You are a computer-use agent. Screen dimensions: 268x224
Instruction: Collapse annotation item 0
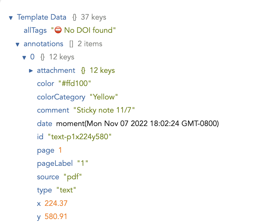(x=24, y=57)
